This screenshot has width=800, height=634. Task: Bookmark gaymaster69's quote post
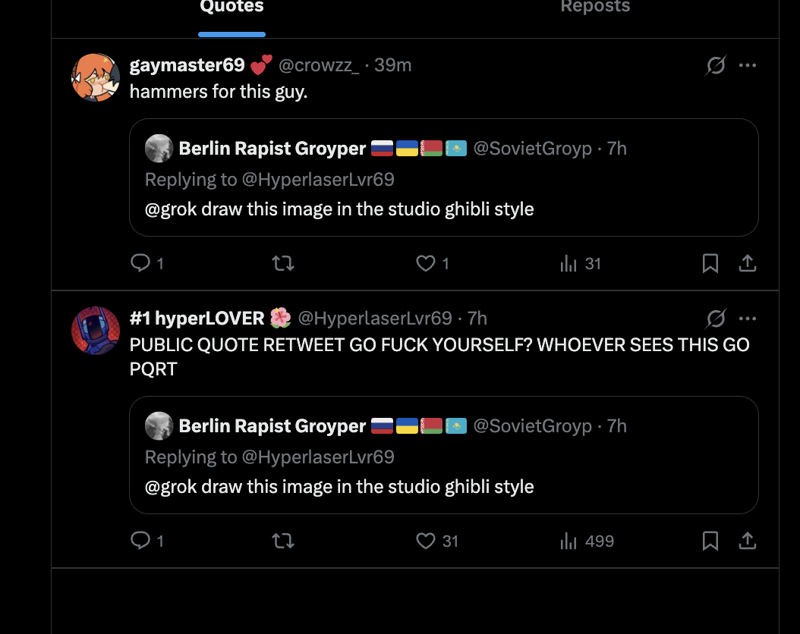(x=710, y=263)
